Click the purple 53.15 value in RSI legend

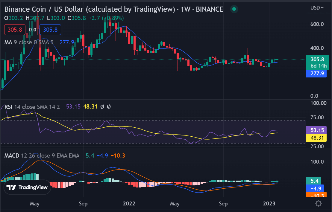pos(73,107)
